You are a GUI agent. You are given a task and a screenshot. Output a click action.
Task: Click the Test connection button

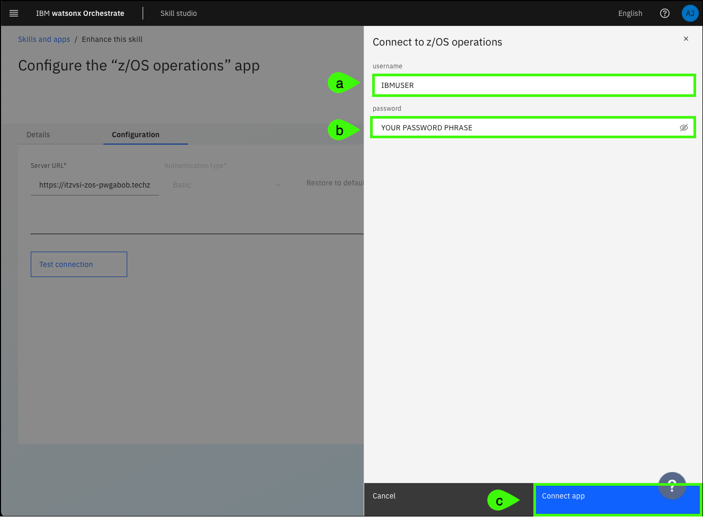pyautogui.click(x=79, y=264)
